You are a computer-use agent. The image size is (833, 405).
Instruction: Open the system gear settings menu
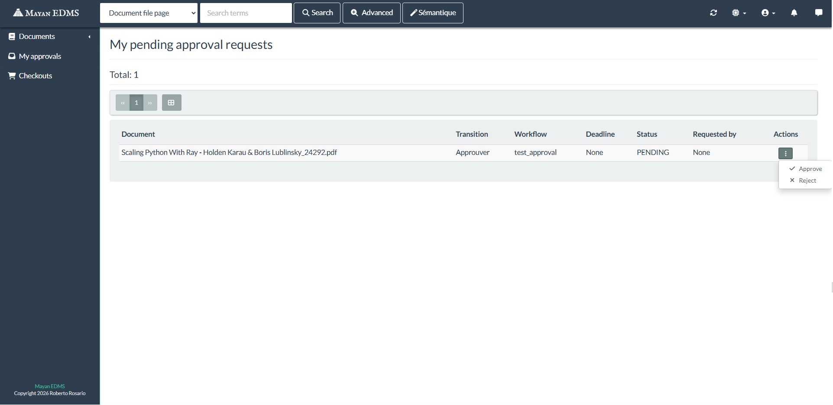(739, 13)
